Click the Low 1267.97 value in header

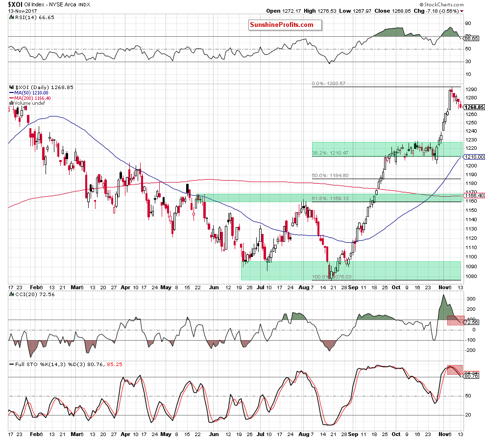tap(355, 11)
